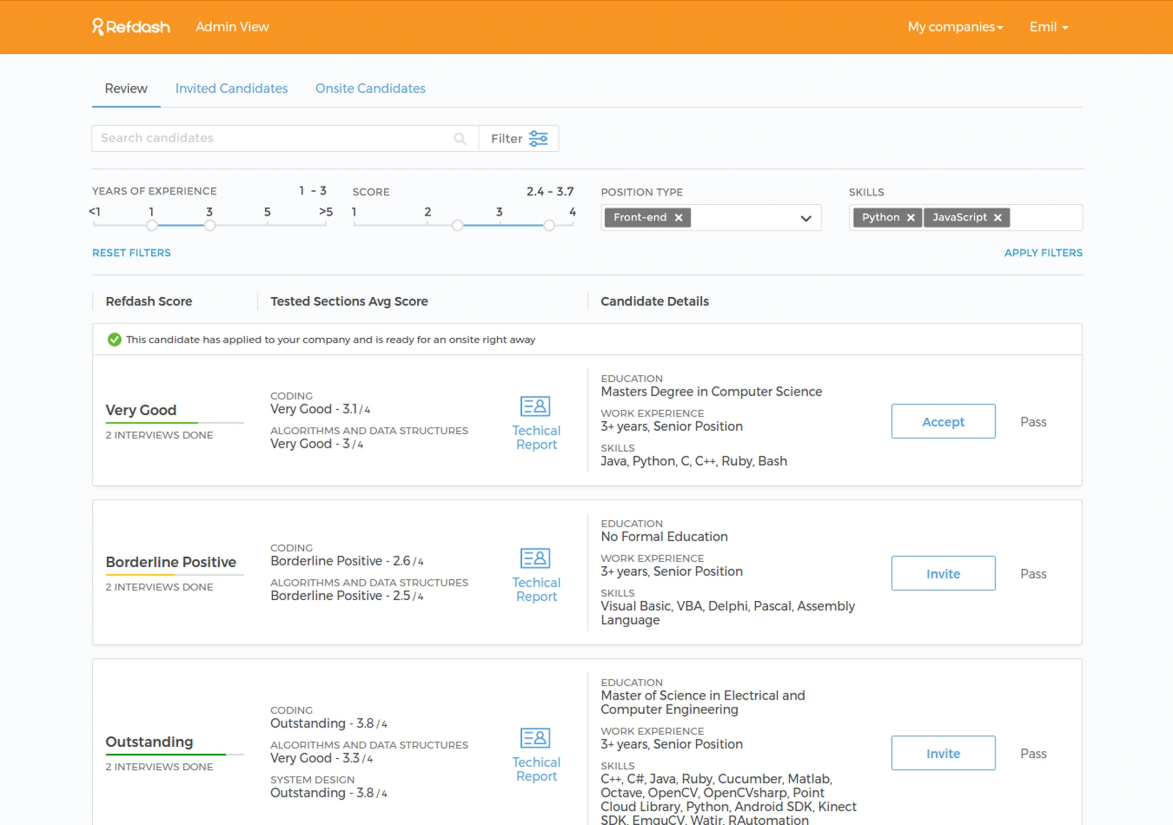The width and height of the screenshot is (1173, 825).
Task: Click the search magnifier icon
Action: 460,139
